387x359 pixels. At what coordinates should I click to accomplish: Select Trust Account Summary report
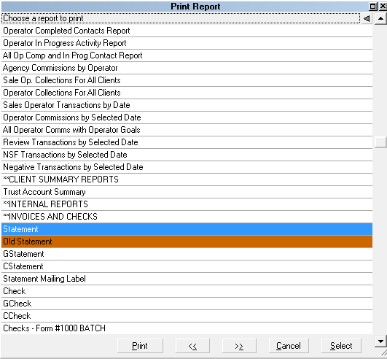coord(187,192)
